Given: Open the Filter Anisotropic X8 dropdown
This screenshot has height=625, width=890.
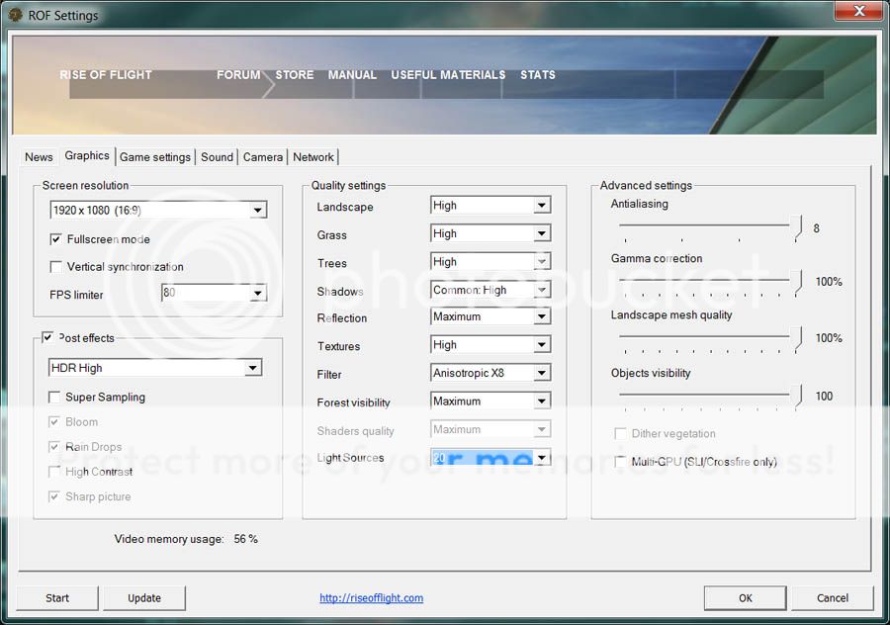Looking at the screenshot, I should tap(541, 374).
